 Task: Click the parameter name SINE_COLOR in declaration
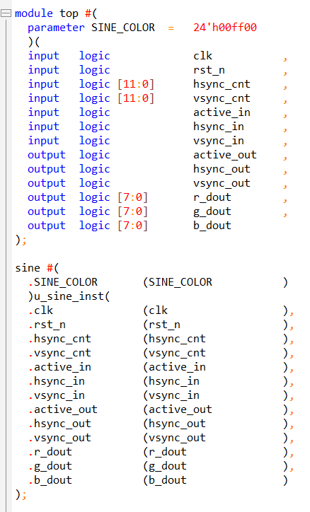123,28
